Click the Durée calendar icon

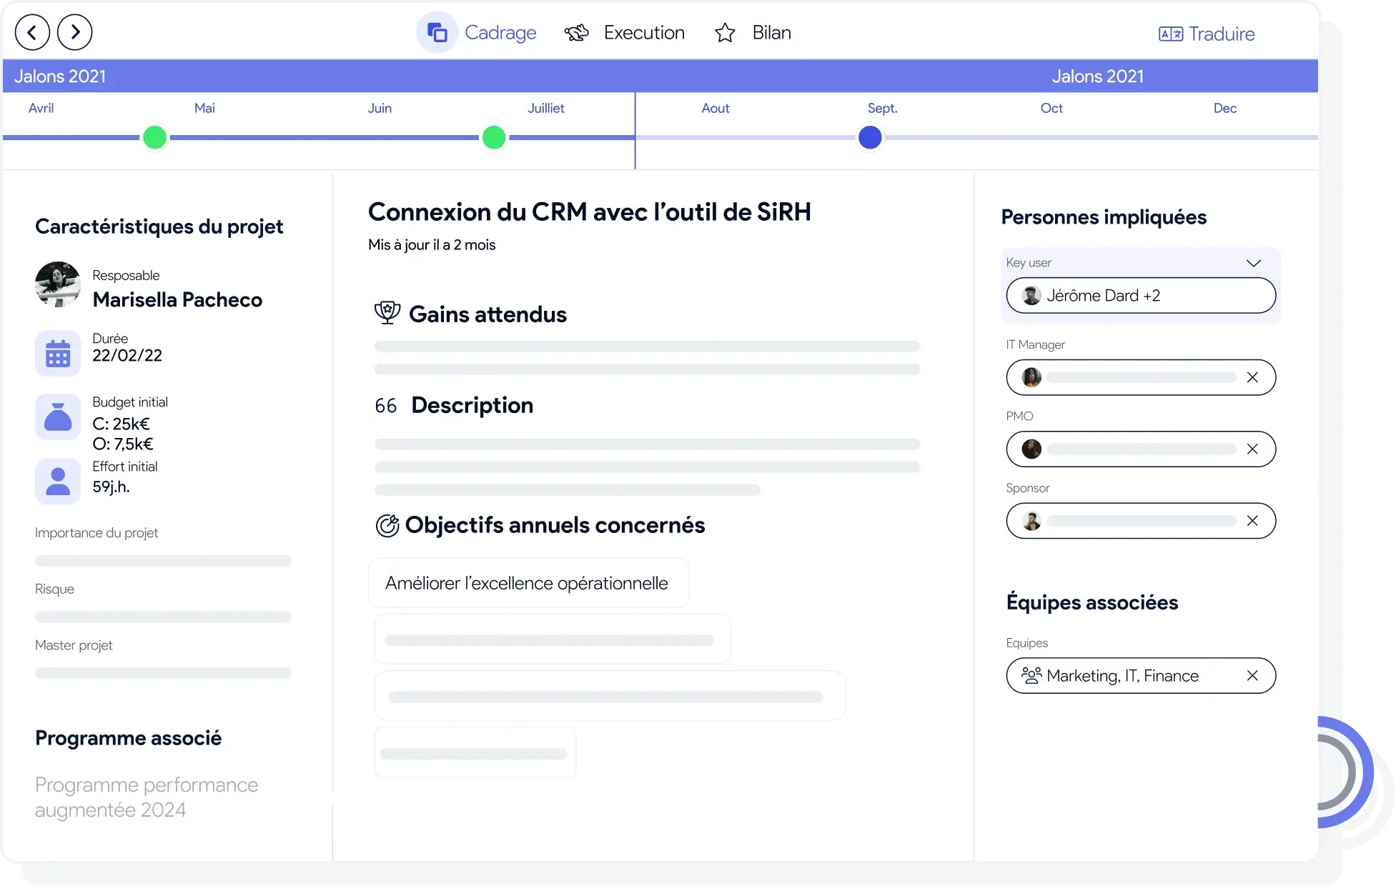click(x=58, y=353)
